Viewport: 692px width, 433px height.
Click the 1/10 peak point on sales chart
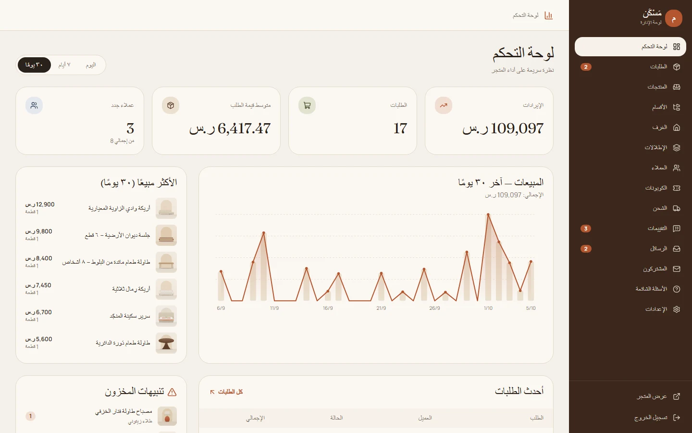pos(488,215)
